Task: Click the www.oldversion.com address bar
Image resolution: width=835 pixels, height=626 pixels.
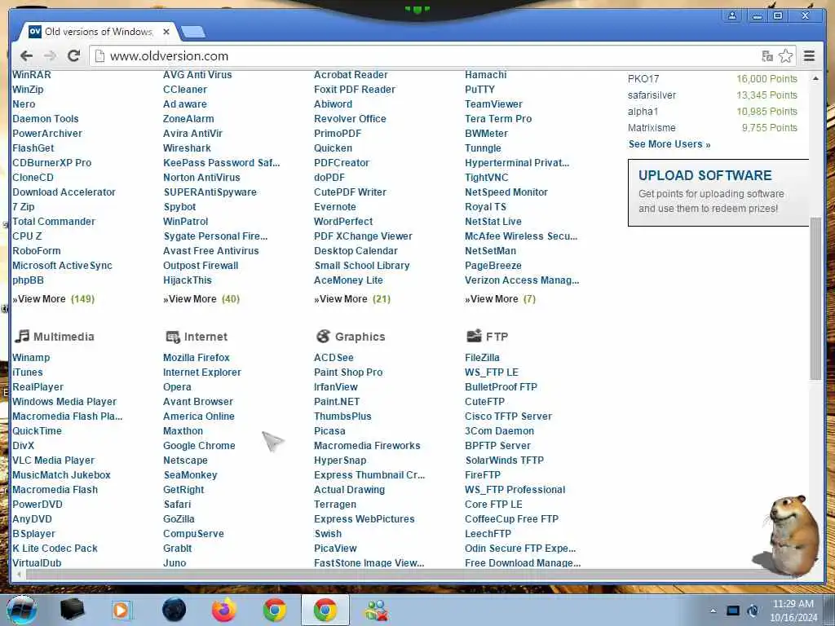Action: (426, 56)
